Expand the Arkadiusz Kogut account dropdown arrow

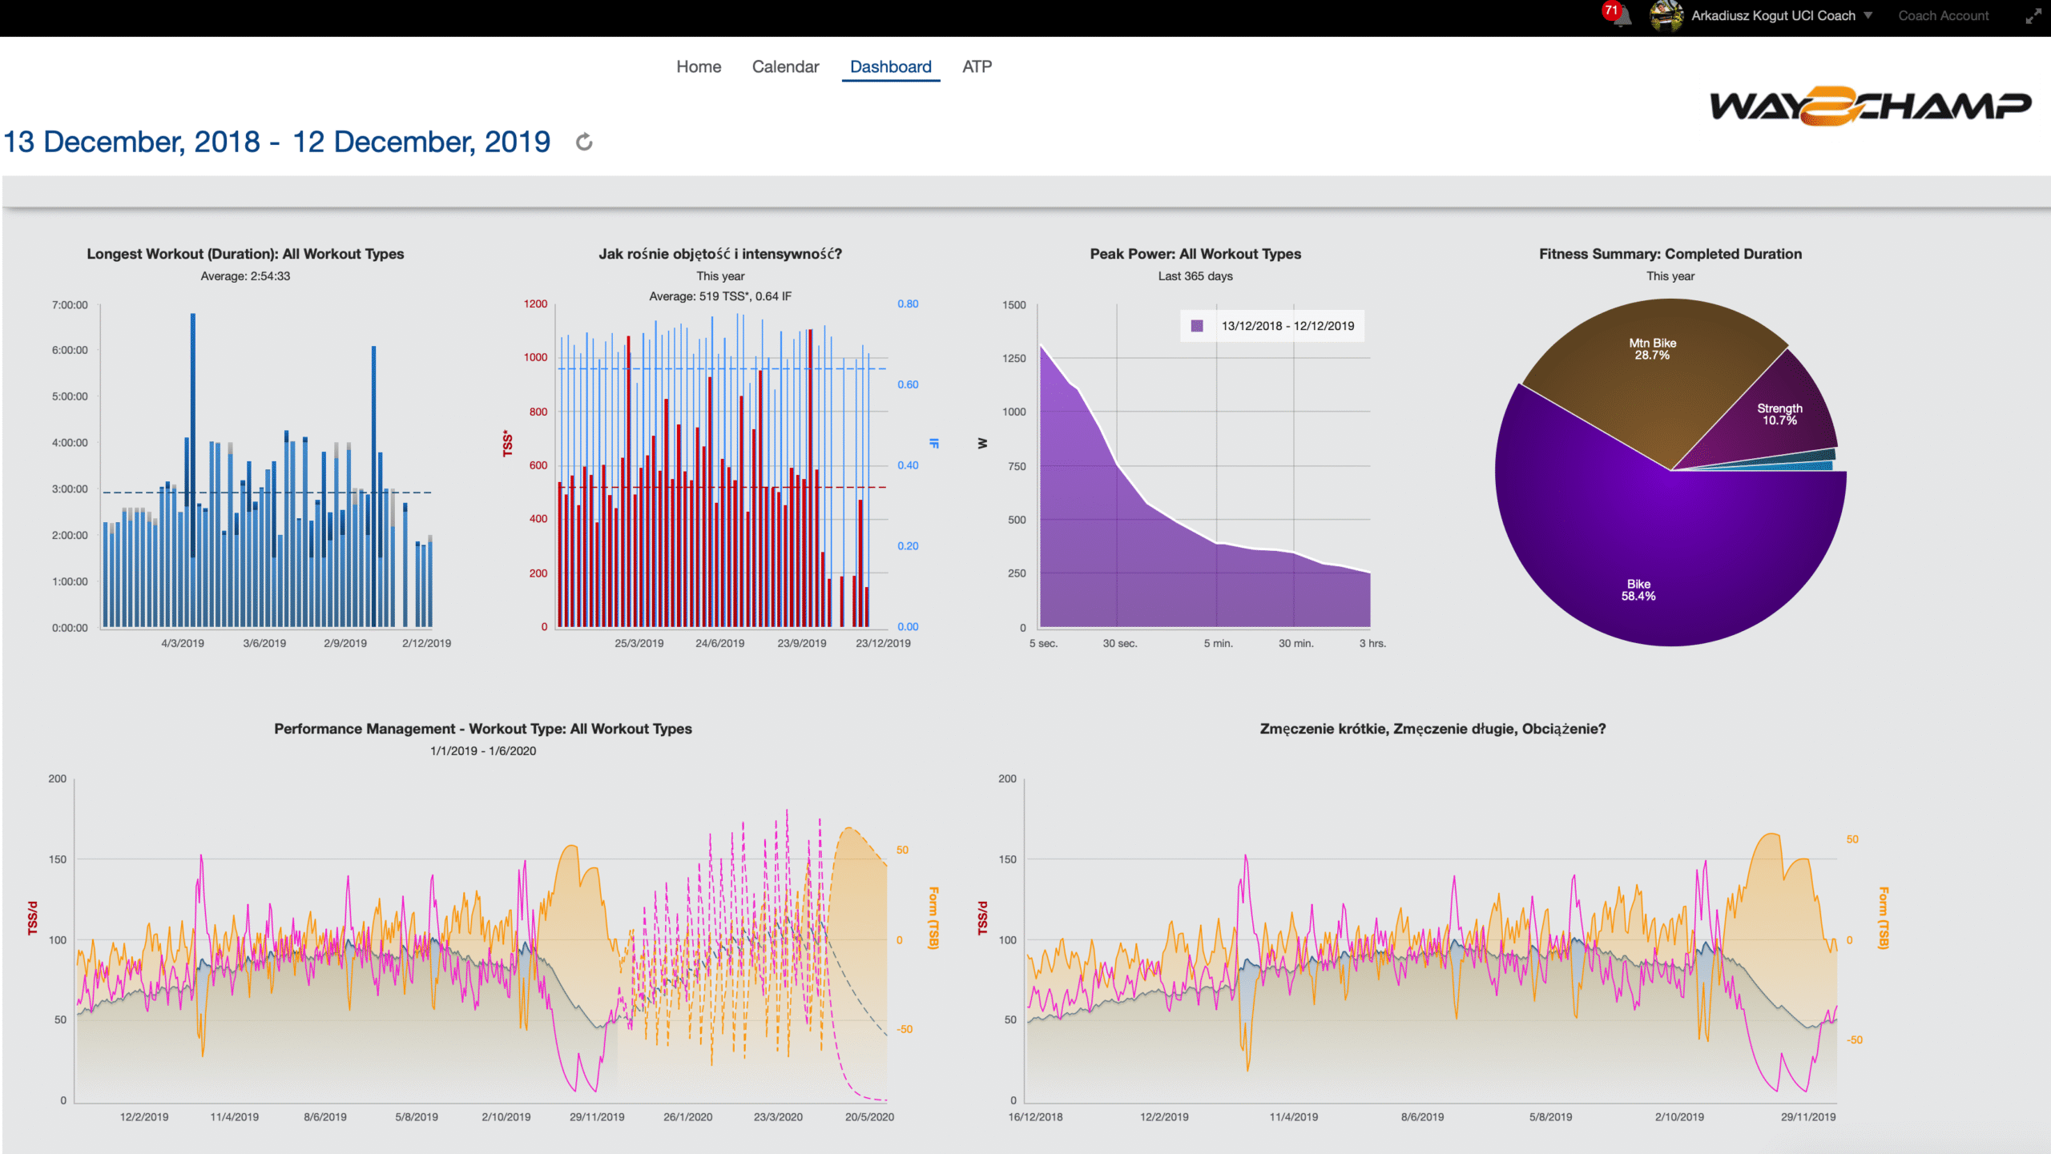[1868, 15]
